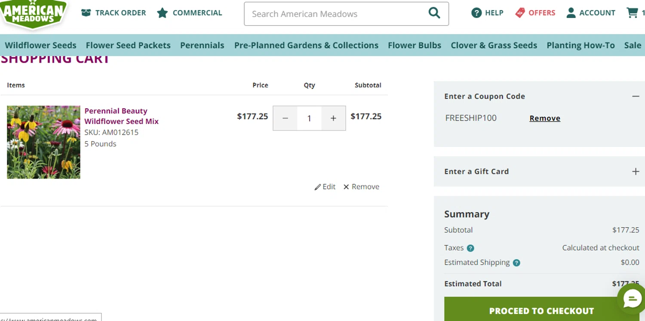Viewport: 645px width, 321px height.
Task: Click the Offers tag icon
Action: (520, 13)
